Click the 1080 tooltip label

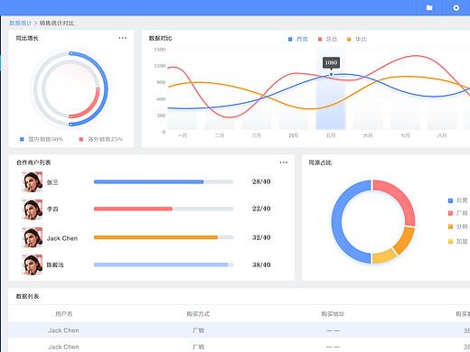[x=331, y=62]
